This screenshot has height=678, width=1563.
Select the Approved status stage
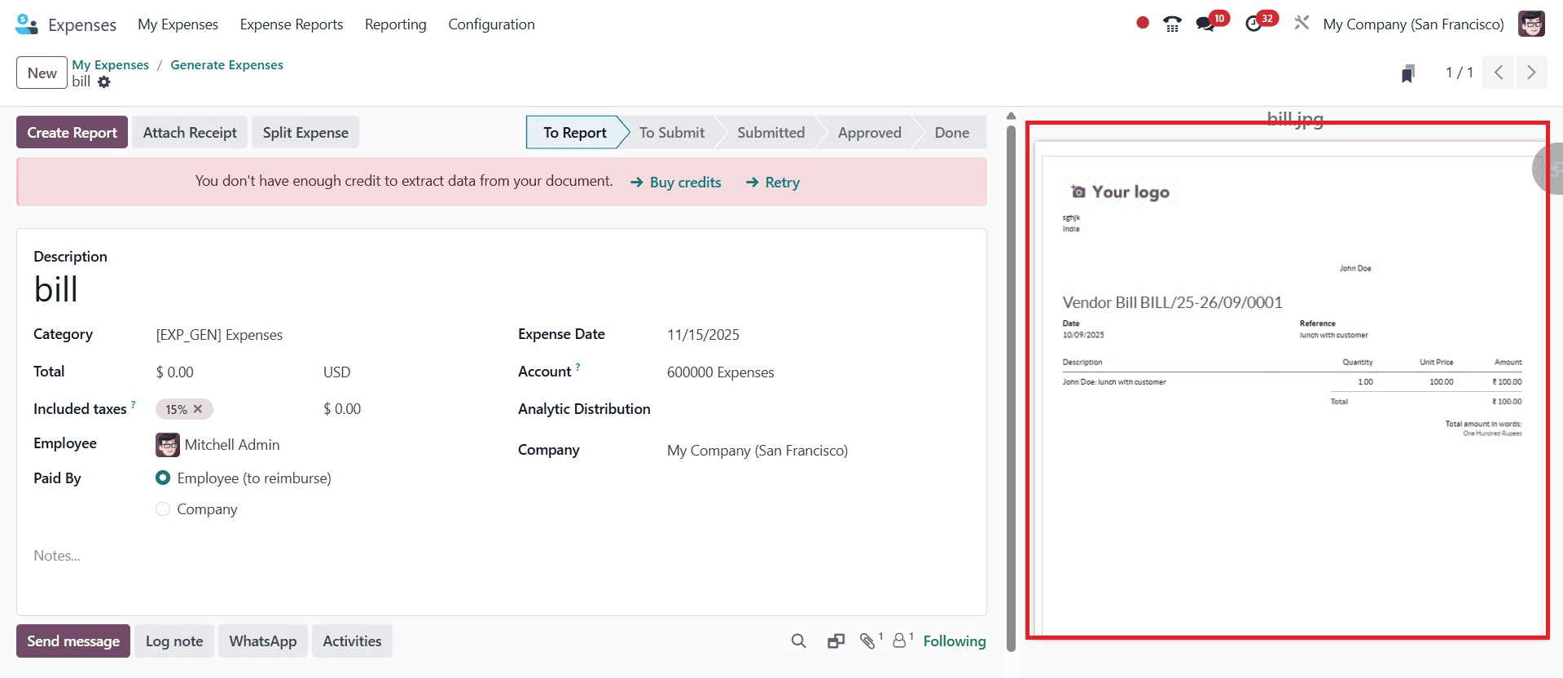click(869, 133)
